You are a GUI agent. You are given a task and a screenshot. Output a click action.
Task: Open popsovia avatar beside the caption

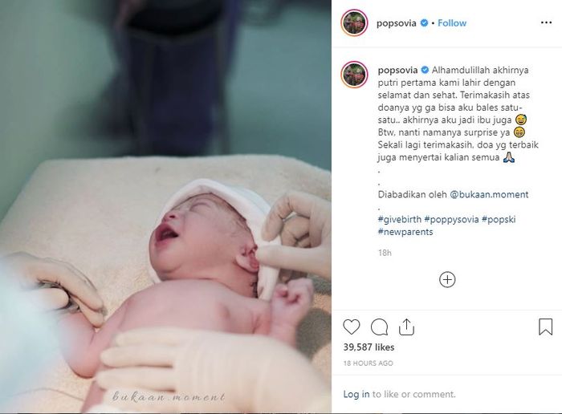(354, 75)
